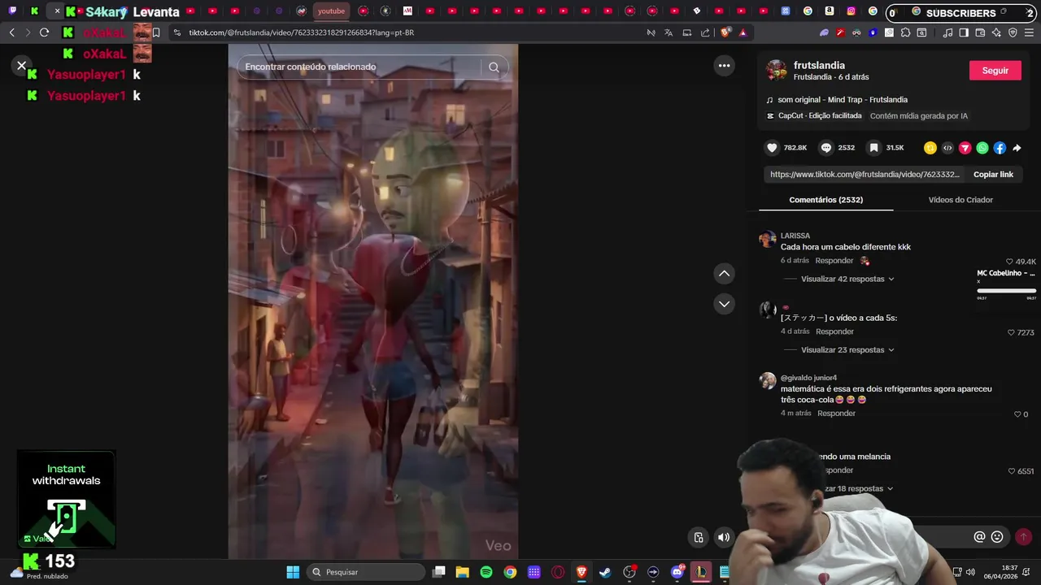Screen dimensions: 1041x585
Task: Click the embed code icon
Action: click(x=947, y=148)
